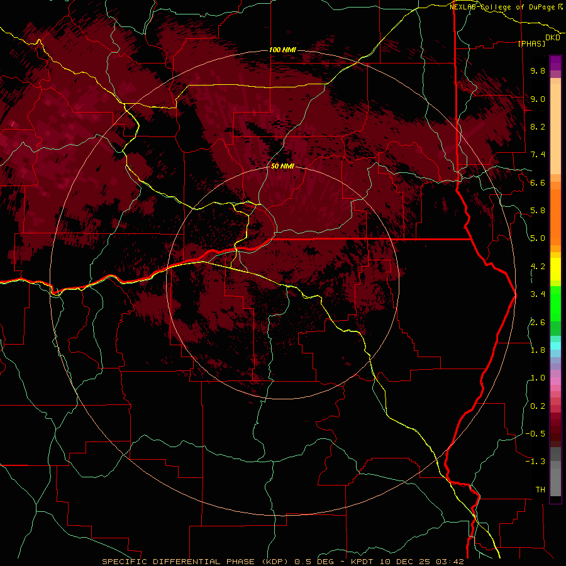
Task: Click the 4.2 value on the color scale
Action: (538, 267)
